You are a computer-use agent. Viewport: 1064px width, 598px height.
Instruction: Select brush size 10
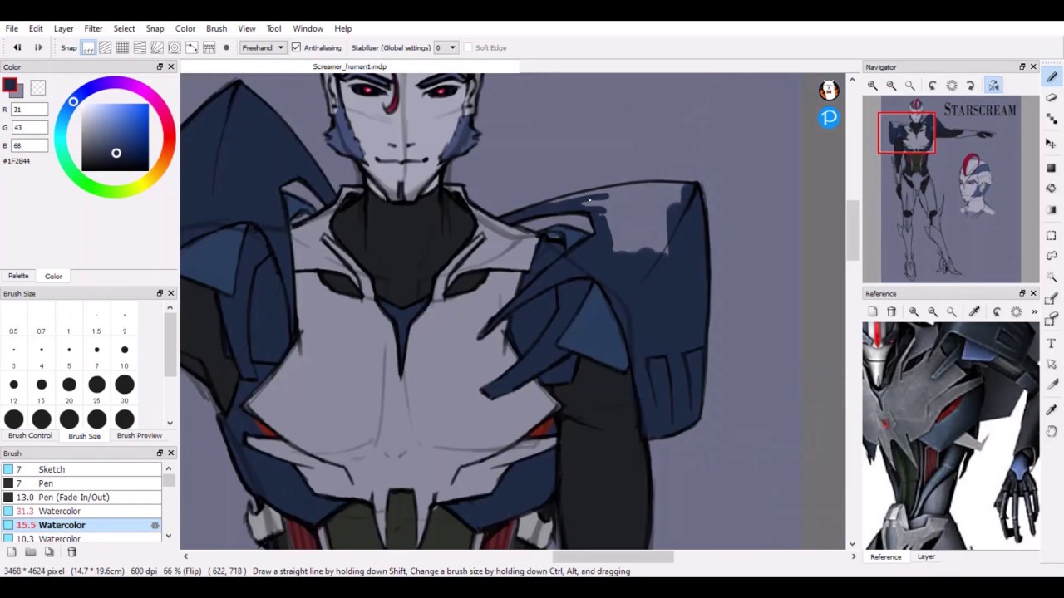(x=124, y=353)
